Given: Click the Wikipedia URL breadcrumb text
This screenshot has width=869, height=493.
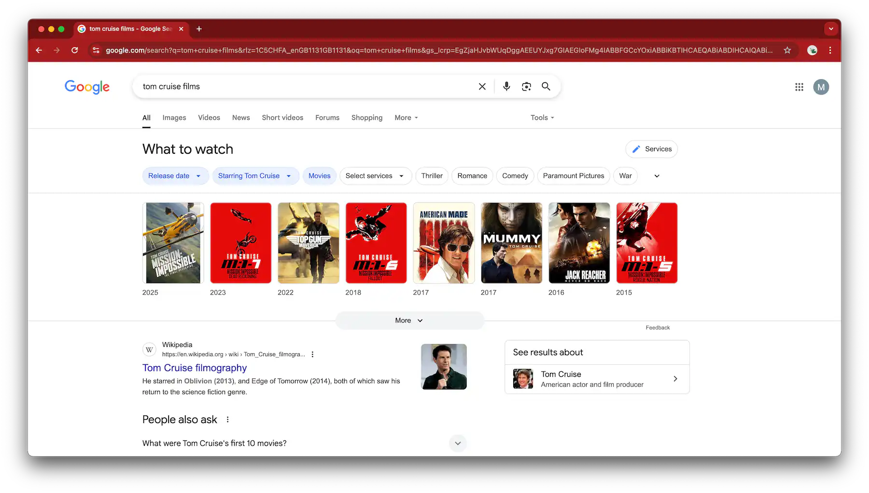Looking at the screenshot, I should [x=234, y=354].
